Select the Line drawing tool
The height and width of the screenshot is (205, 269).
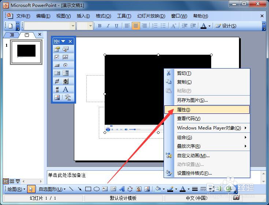click(71, 189)
